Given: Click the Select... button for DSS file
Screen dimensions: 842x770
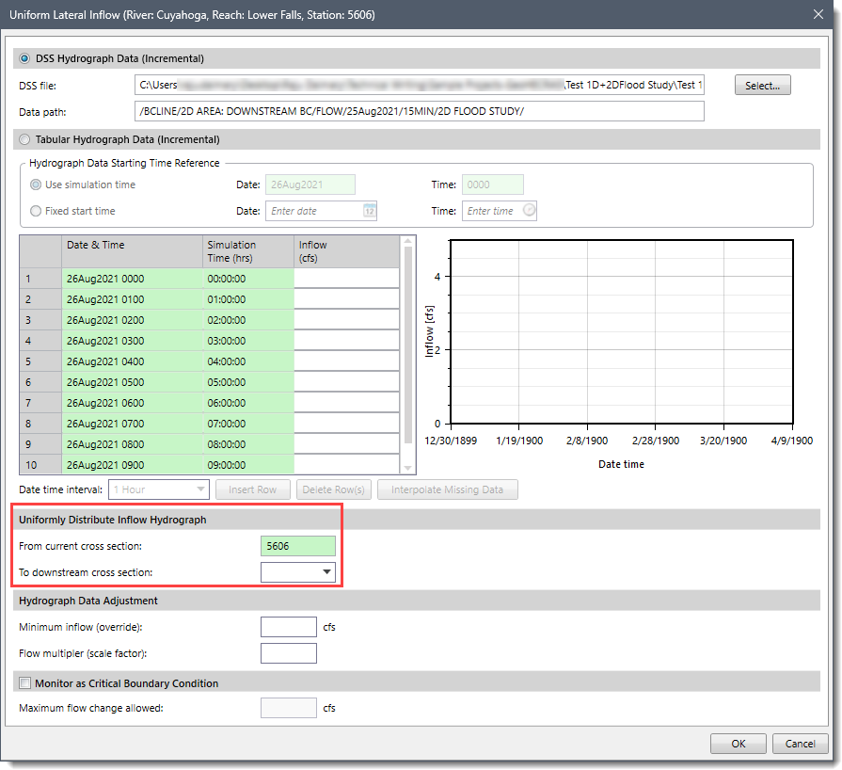Looking at the screenshot, I should pos(763,86).
